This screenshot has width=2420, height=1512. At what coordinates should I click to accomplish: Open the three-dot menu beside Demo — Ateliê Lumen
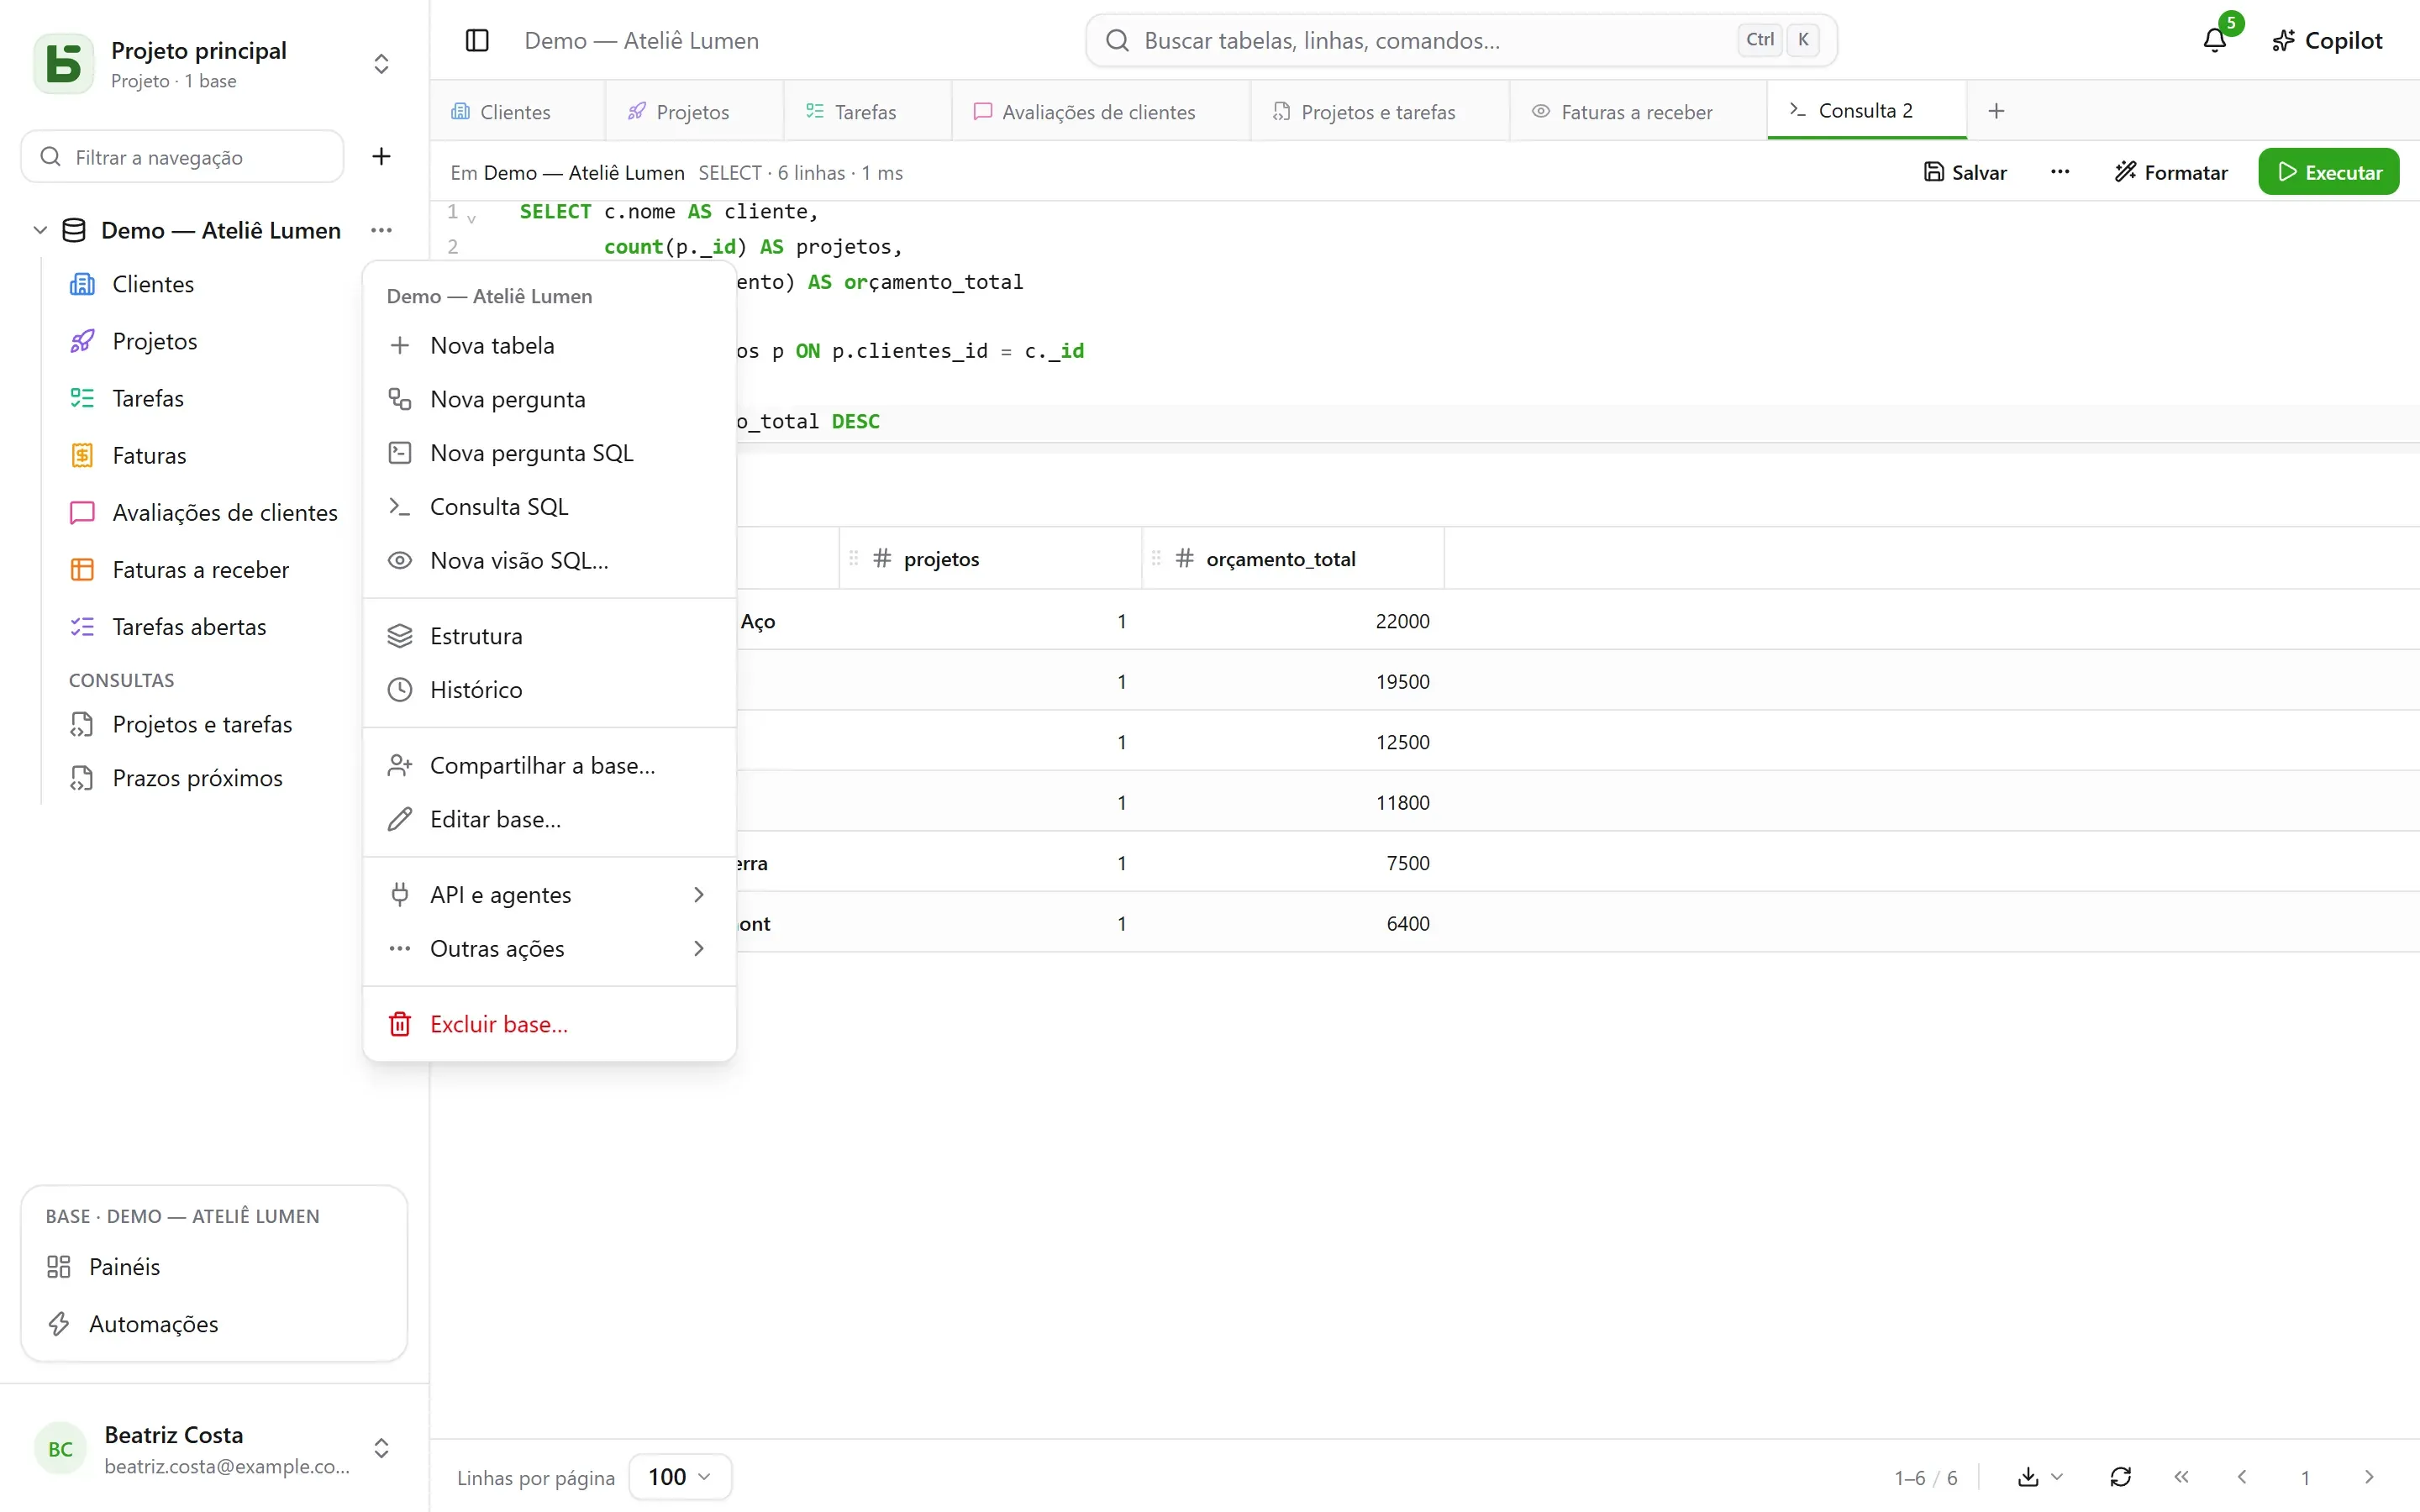(381, 230)
